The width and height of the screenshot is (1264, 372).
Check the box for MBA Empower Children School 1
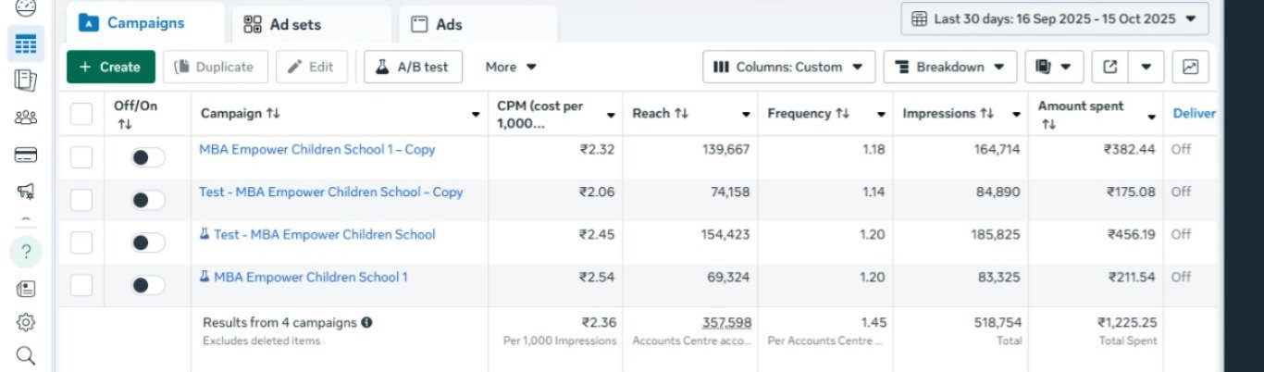[x=81, y=285]
